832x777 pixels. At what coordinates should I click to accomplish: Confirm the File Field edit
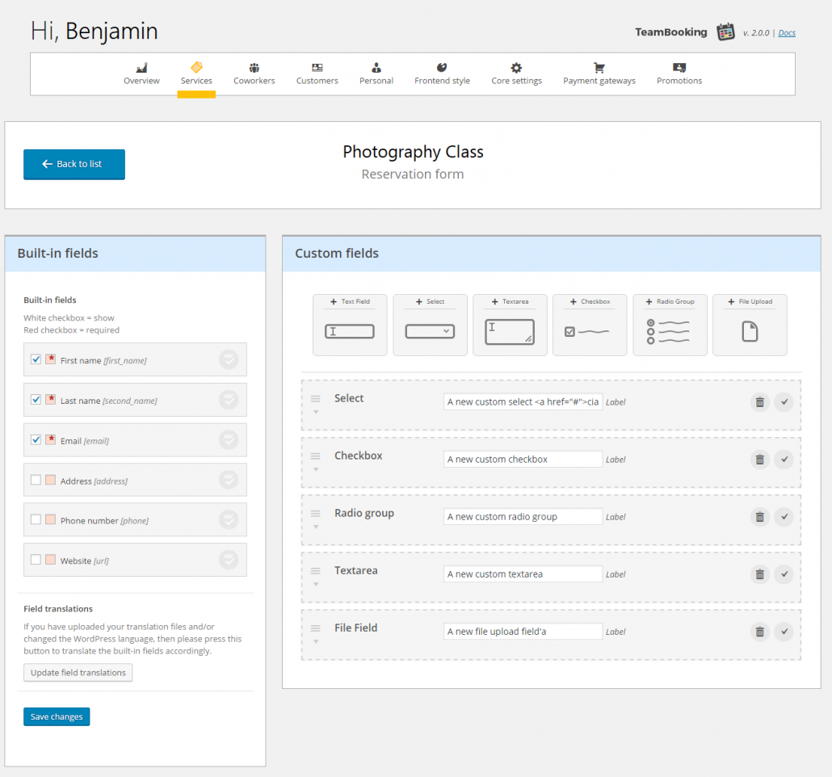pos(784,632)
